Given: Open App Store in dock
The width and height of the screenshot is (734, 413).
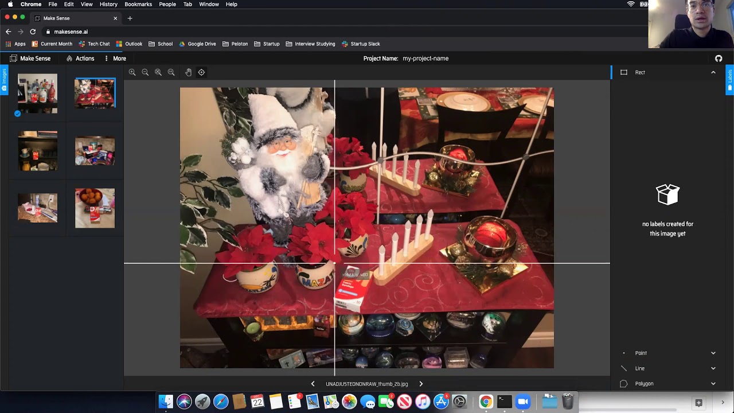Looking at the screenshot, I should (441, 402).
